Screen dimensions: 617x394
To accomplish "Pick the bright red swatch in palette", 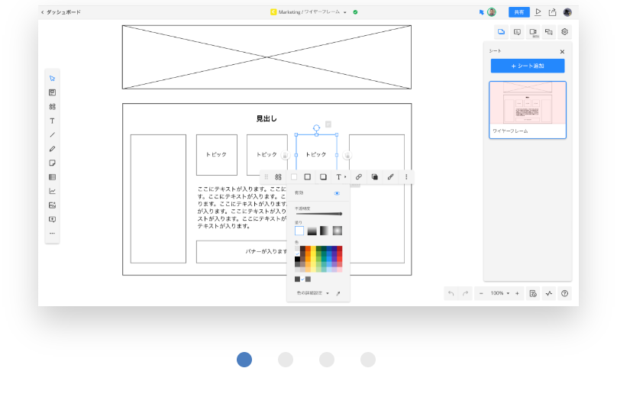I will 339,259.
